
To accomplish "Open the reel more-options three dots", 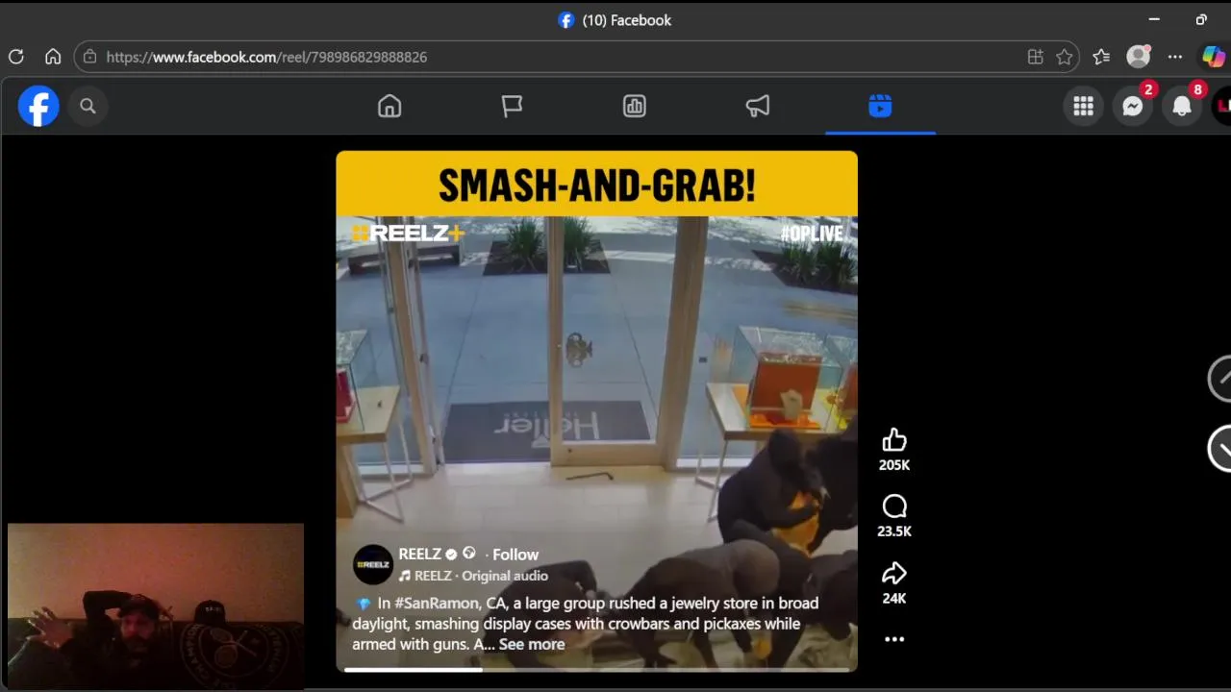I will [894, 639].
